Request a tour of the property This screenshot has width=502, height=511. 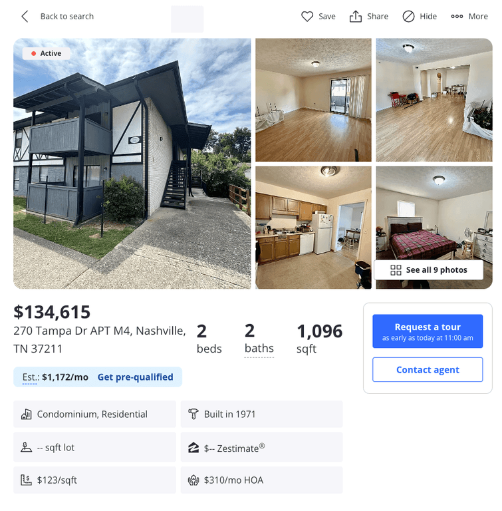coord(428,331)
